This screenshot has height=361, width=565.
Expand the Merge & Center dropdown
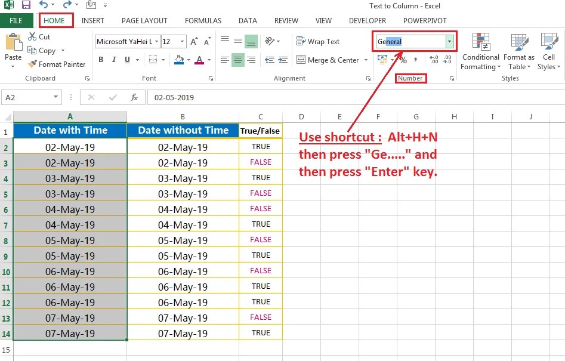pyautogui.click(x=366, y=60)
